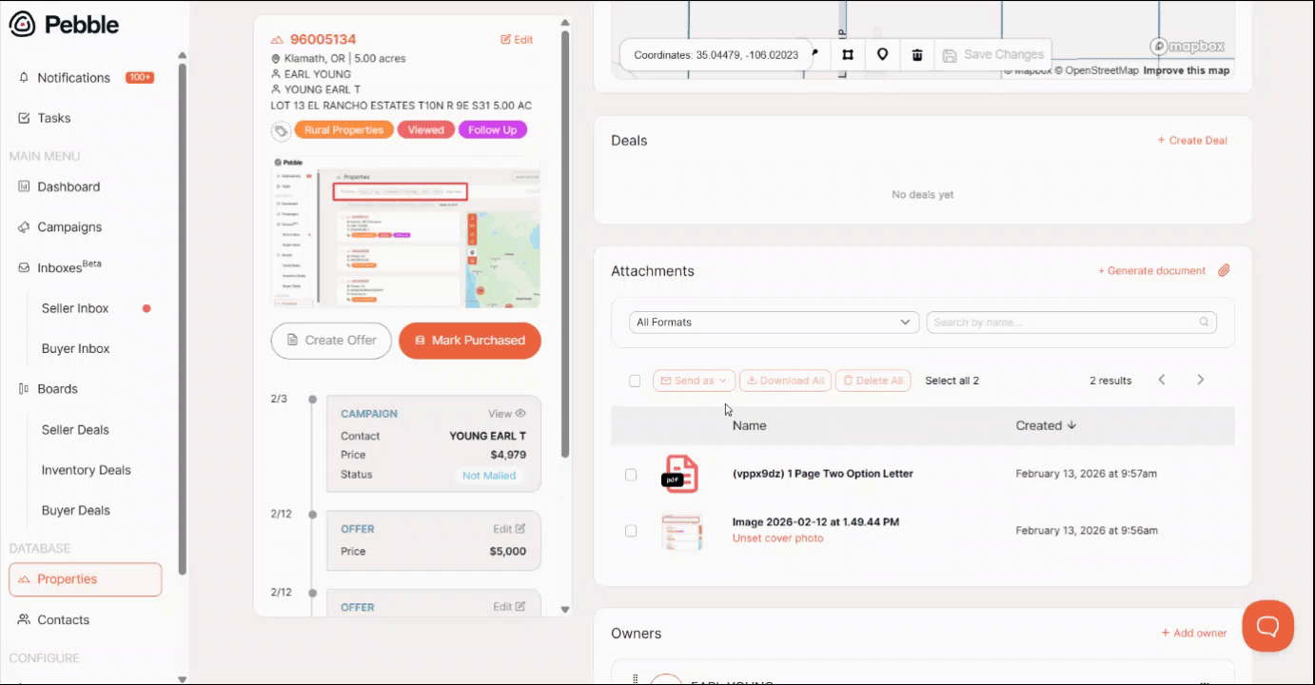Click the Follow Up tag
This screenshot has height=685, width=1315.
(492, 130)
